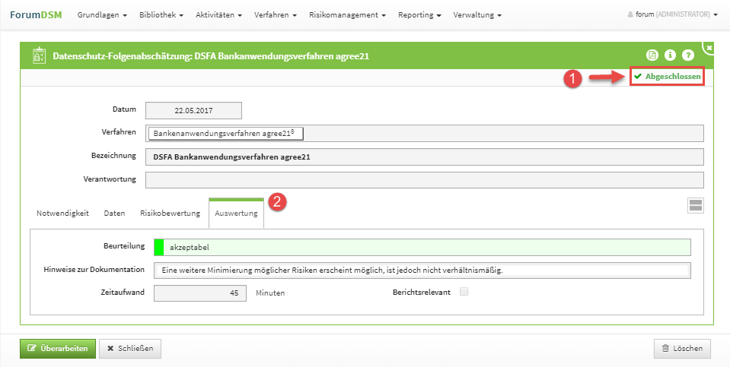The image size is (730, 367).
Task: Open the info icon in green header
Action: pyautogui.click(x=671, y=55)
